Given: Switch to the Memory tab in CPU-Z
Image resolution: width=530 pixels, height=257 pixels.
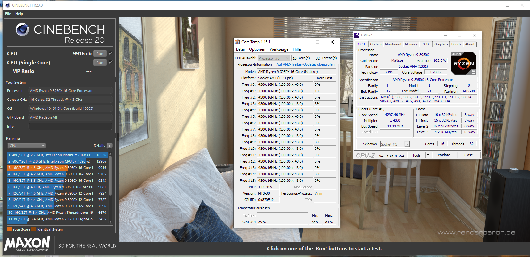Looking at the screenshot, I should coord(411,44).
